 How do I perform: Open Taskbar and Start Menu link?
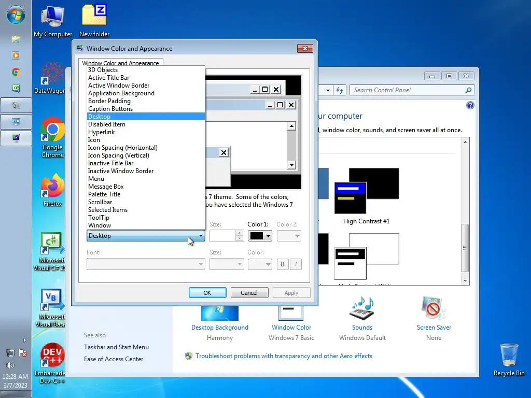coord(116,347)
